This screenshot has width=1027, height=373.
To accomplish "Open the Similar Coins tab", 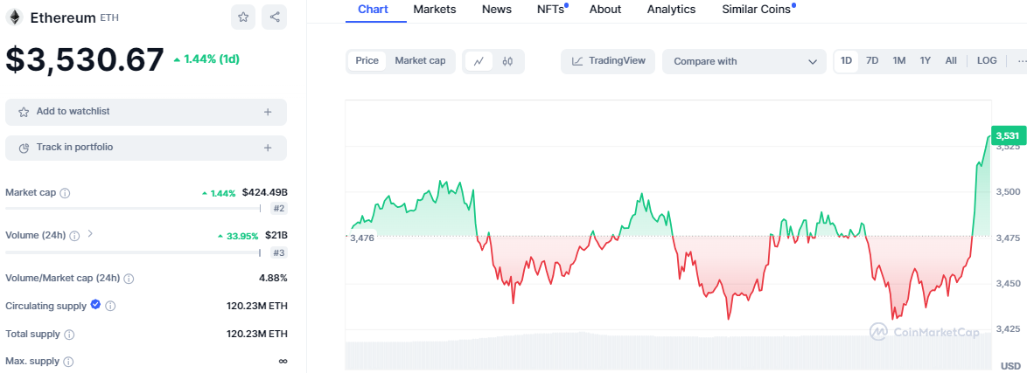I will pos(757,9).
